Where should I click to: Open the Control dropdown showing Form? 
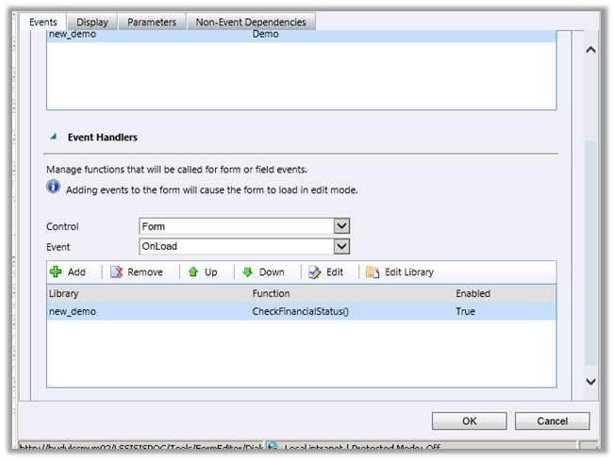click(341, 226)
